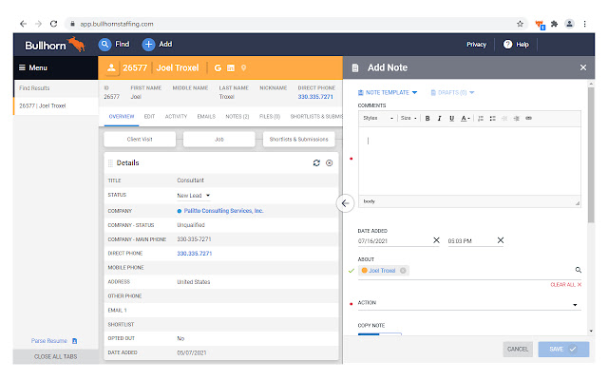Toggle underline formatting

pyautogui.click(x=452, y=118)
